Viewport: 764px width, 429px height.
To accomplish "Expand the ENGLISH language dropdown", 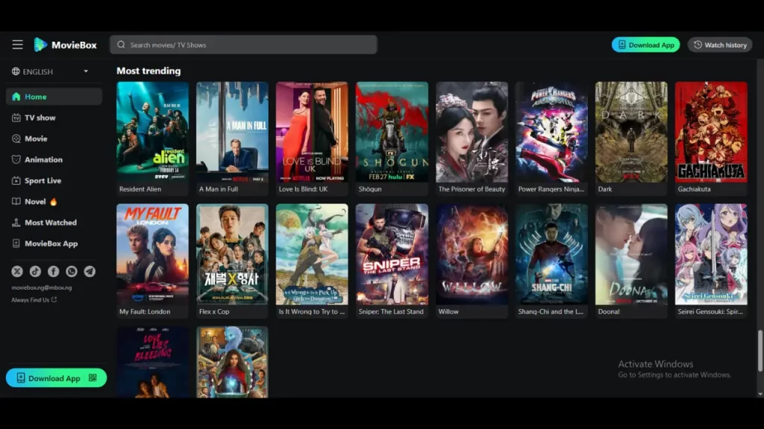I will tap(51, 71).
